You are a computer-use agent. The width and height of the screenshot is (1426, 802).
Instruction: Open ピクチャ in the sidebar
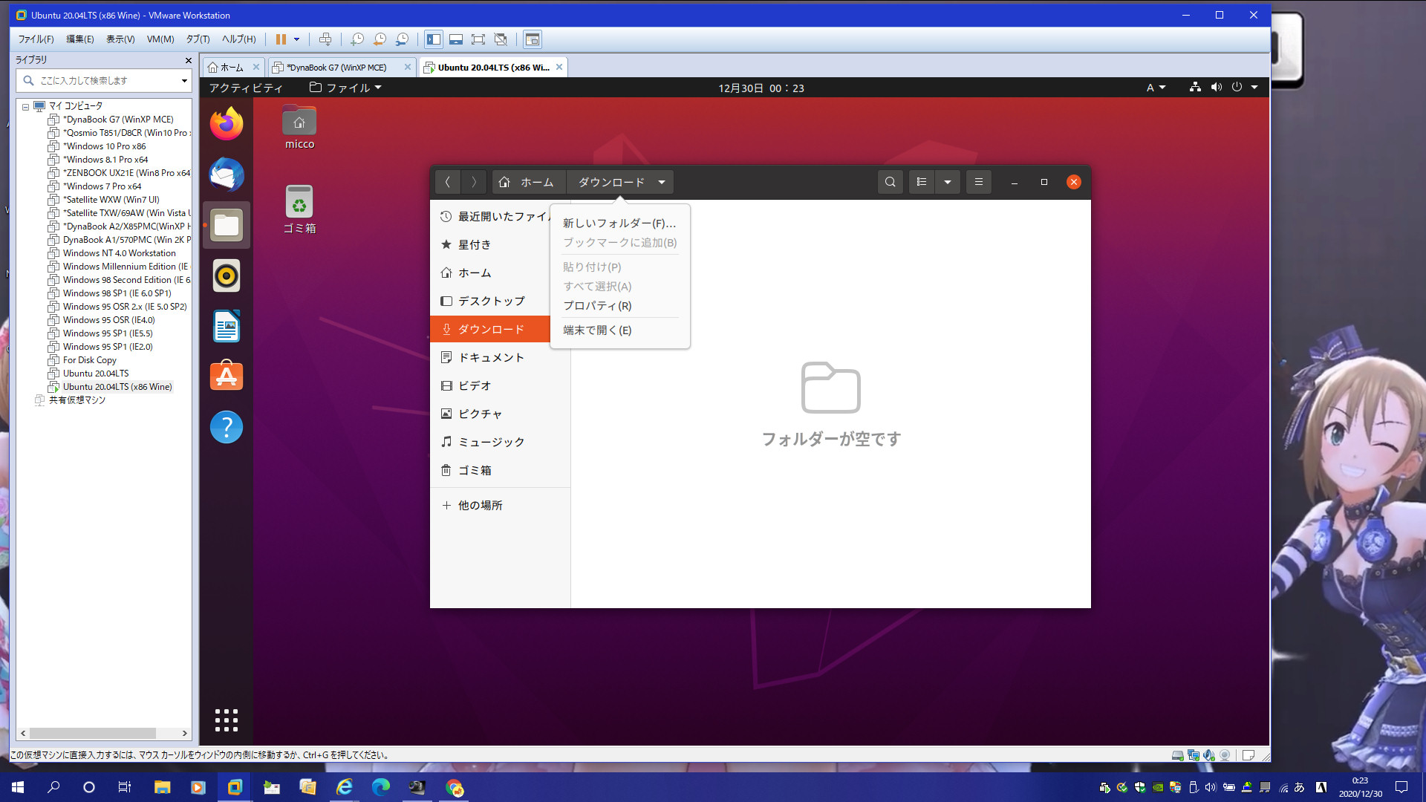click(500, 414)
